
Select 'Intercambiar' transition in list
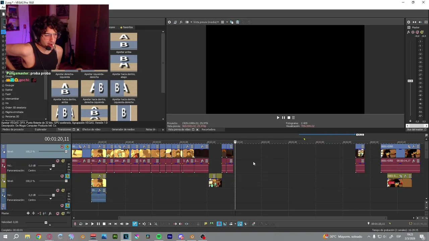pos(12,99)
